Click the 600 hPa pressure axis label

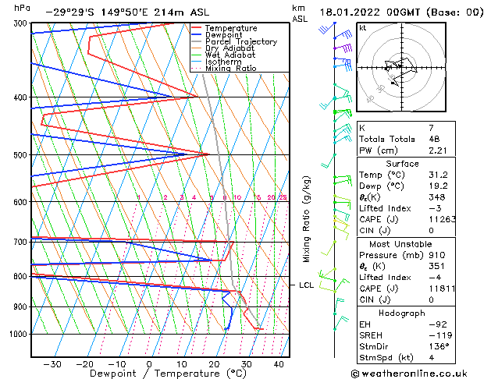pos(22,202)
